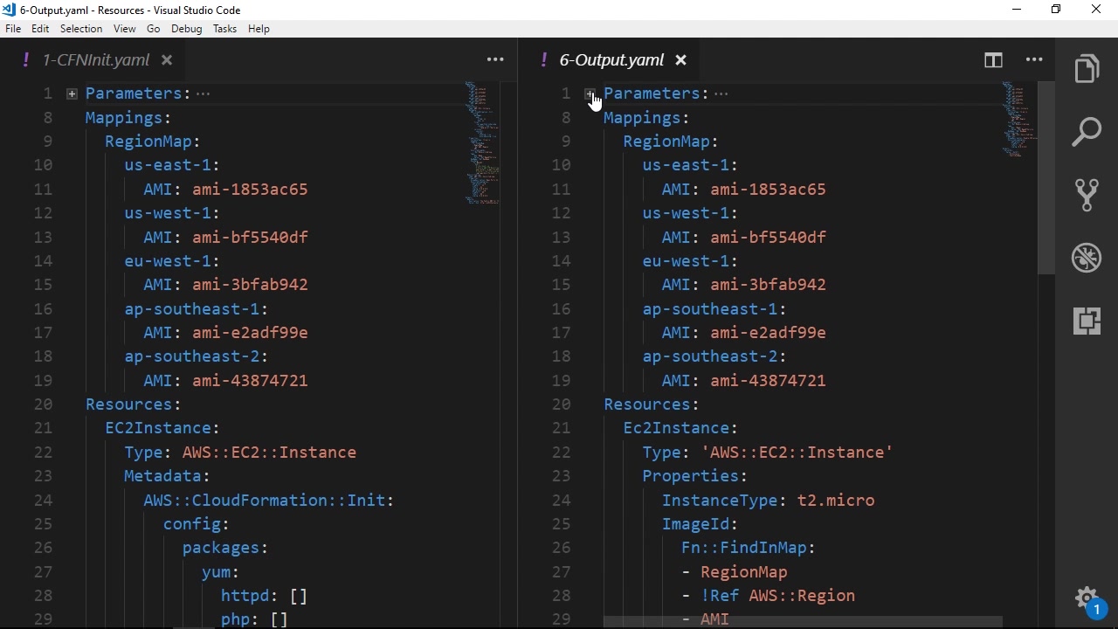
Task: Open the Help menu
Action: coord(259,29)
